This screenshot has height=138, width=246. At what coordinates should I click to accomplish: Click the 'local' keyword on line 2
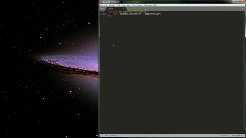[x=116, y=14]
